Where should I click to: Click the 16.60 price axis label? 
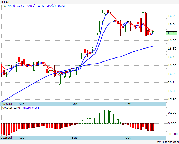(x=172, y=40)
